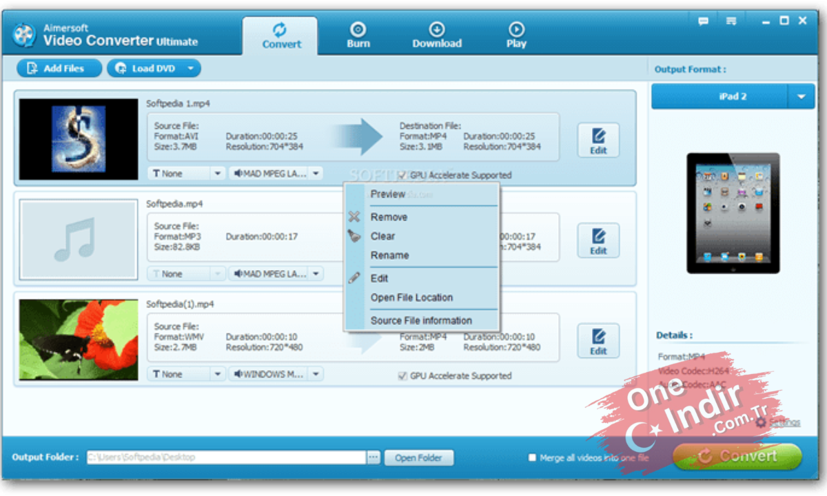
Task: Edit the Softpedia 1.mp4 video
Action: tap(598, 141)
